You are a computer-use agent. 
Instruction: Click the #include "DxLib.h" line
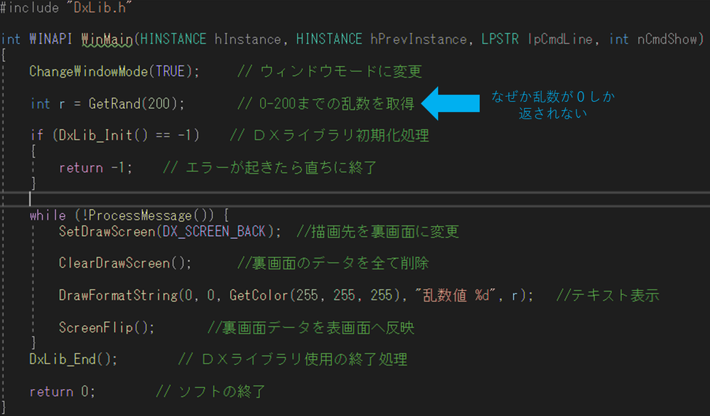(x=66, y=7)
